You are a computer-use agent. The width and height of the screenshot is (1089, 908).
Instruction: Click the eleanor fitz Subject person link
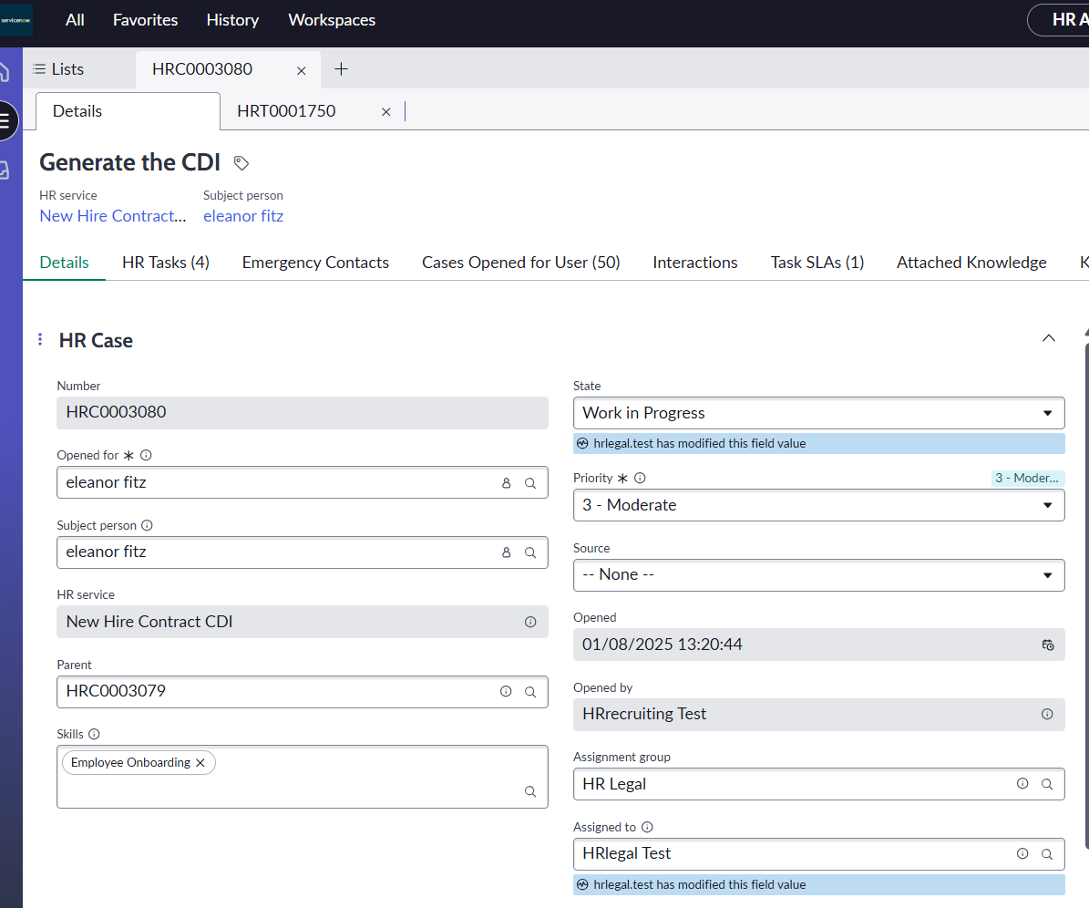coord(242,215)
